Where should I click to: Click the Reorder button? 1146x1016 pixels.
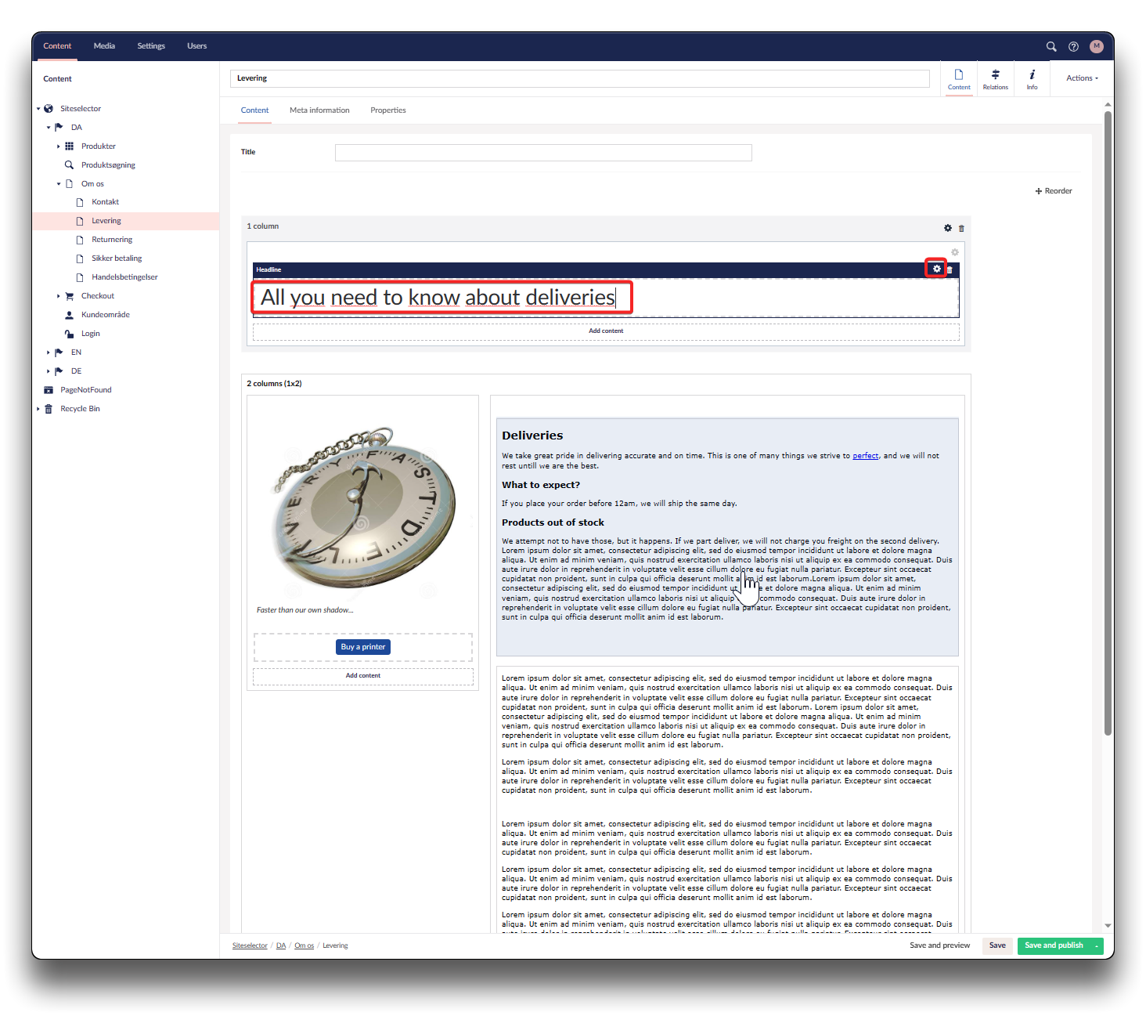(x=1054, y=191)
